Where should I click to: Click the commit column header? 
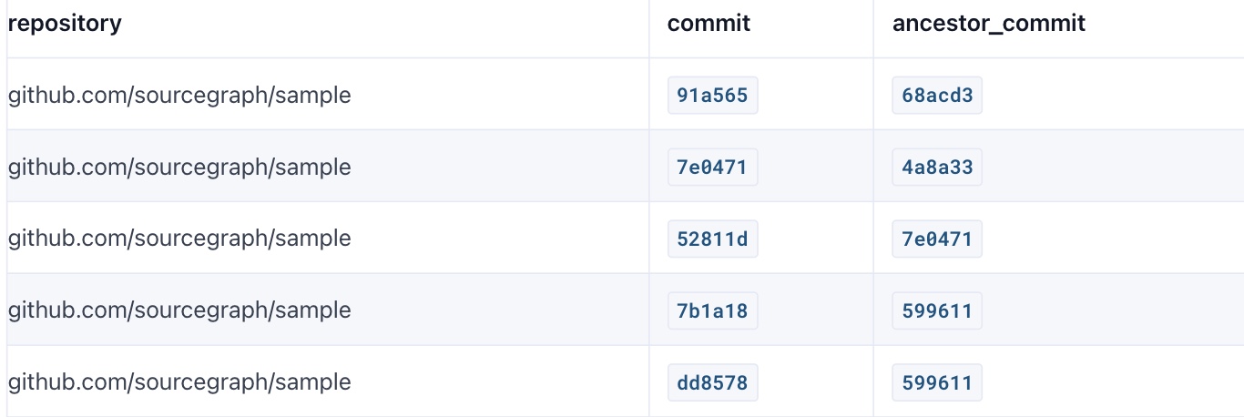click(x=709, y=24)
